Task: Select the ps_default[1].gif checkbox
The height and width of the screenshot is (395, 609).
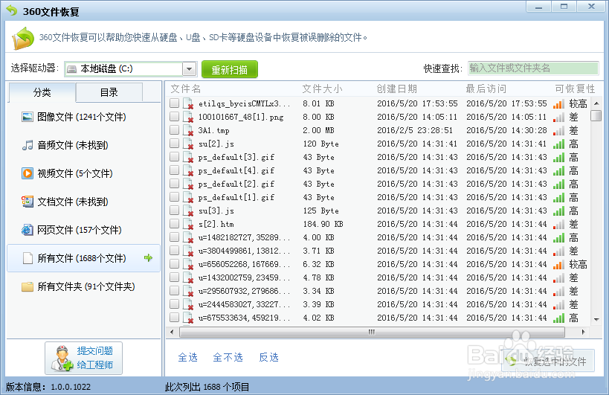Action: (x=175, y=197)
